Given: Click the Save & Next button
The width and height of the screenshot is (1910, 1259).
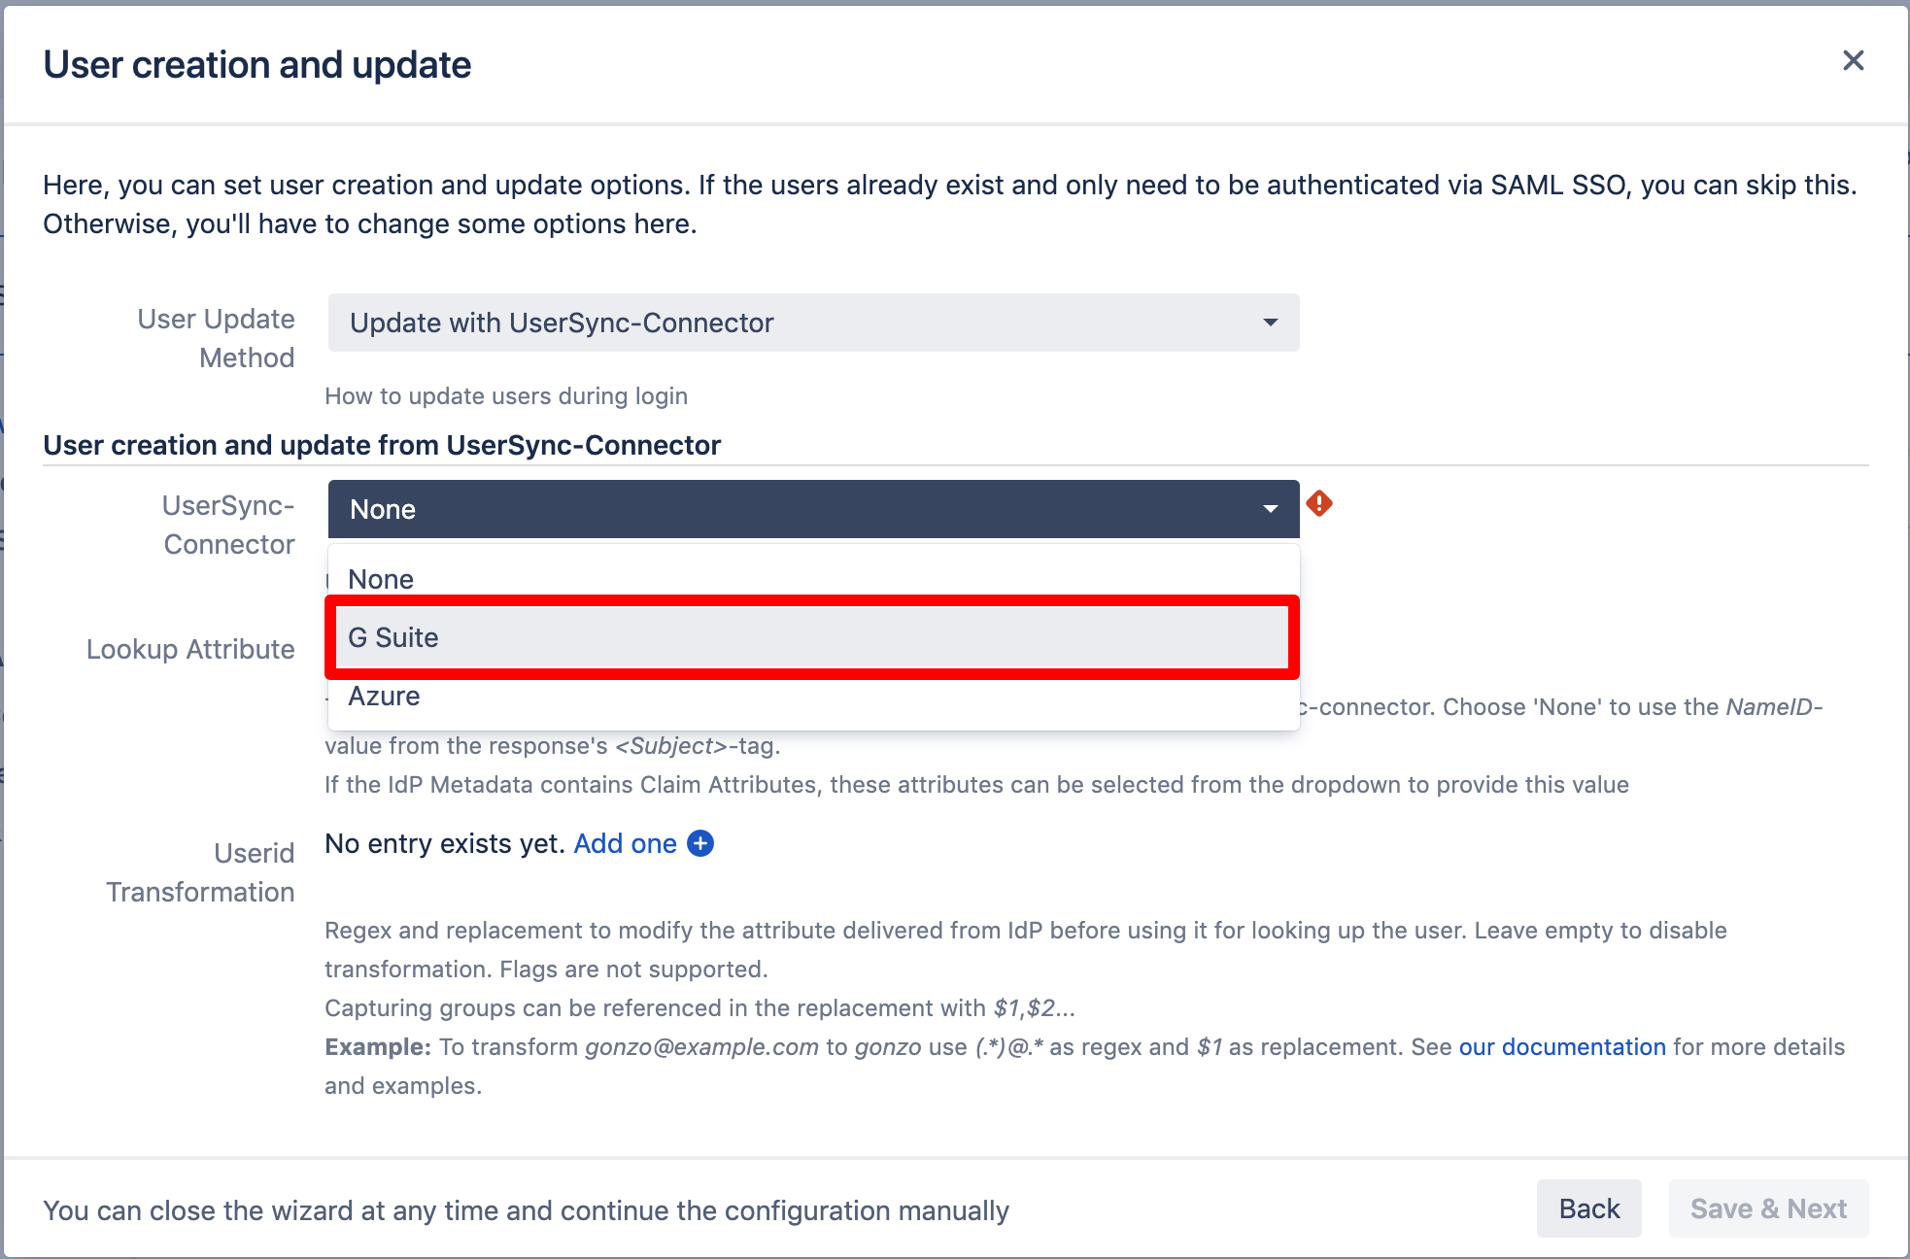Looking at the screenshot, I should point(1768,1208).
